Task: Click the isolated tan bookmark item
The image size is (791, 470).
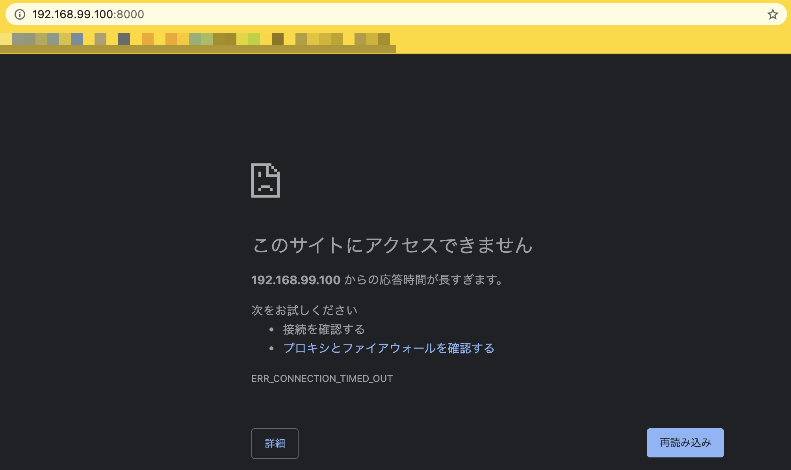Action: tap(100, 39)
